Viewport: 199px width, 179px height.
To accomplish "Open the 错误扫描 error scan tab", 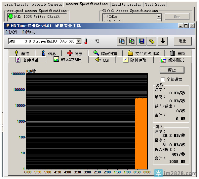I will [x=105, y=53].
